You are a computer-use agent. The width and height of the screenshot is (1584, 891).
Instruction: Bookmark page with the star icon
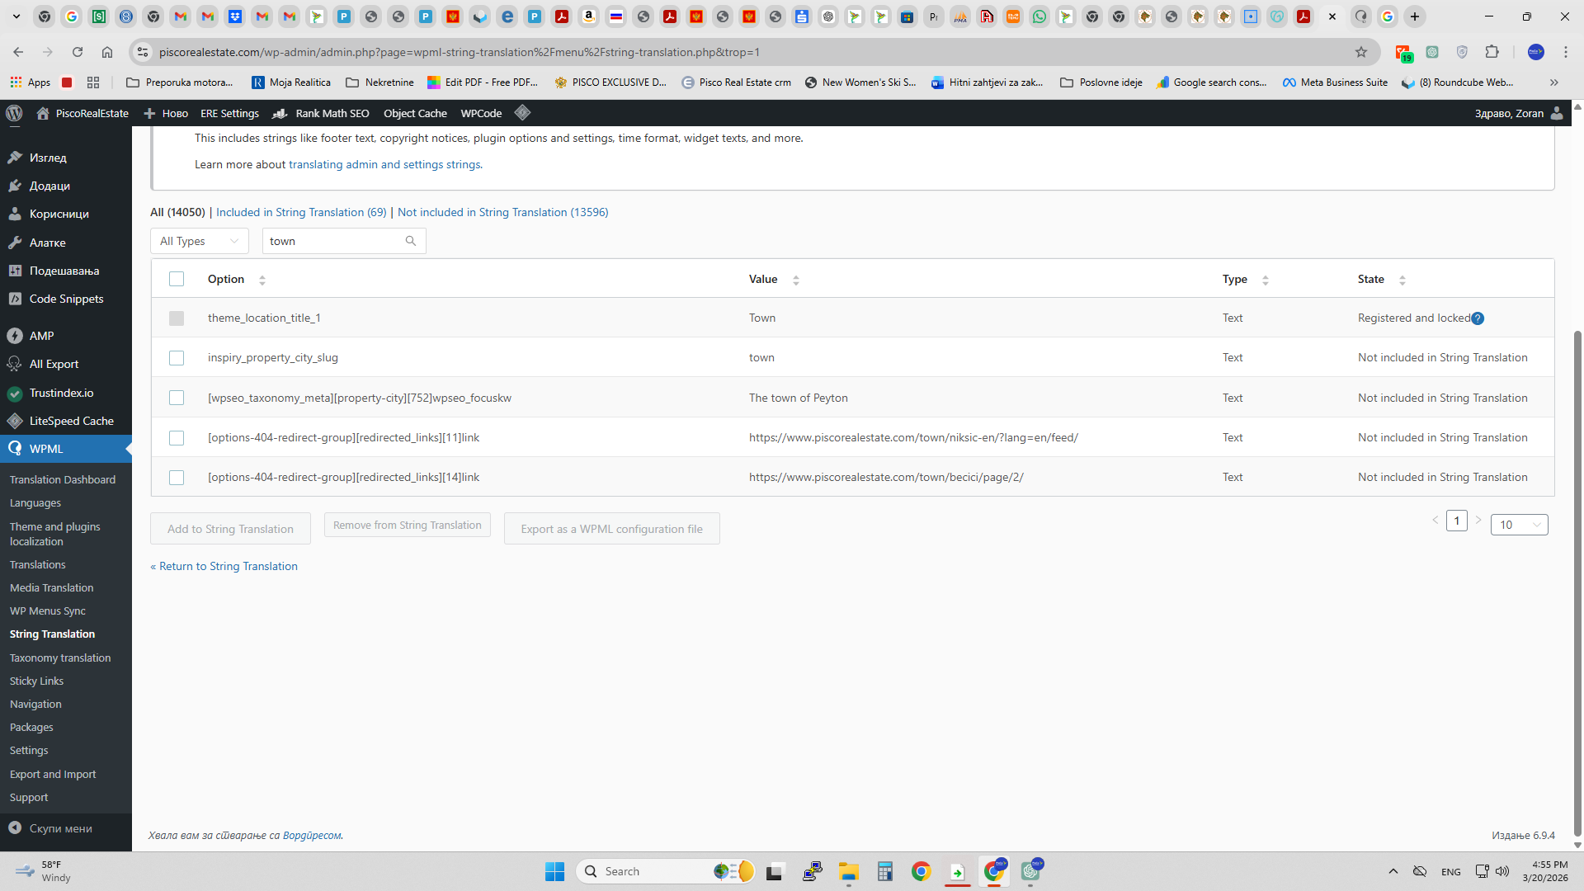coord(1360,52)
